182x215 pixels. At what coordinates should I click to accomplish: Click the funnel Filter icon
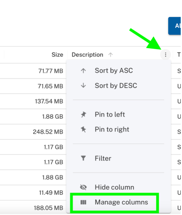point(83,158)
